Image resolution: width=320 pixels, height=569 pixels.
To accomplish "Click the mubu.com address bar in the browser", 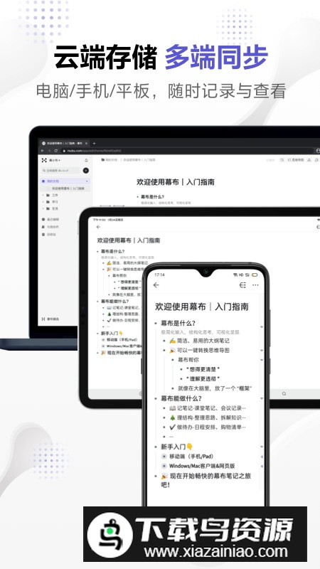I will 187,151.
